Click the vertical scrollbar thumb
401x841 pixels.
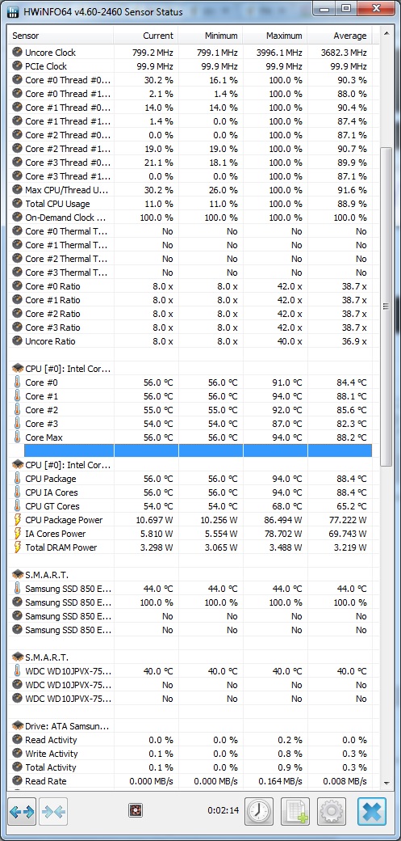[x=386, y=306]
